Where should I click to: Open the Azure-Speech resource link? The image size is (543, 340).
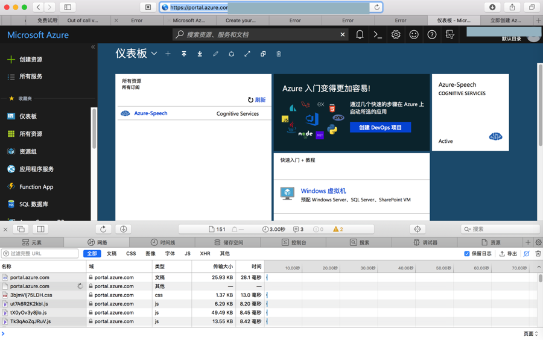[x=151, y=113]
